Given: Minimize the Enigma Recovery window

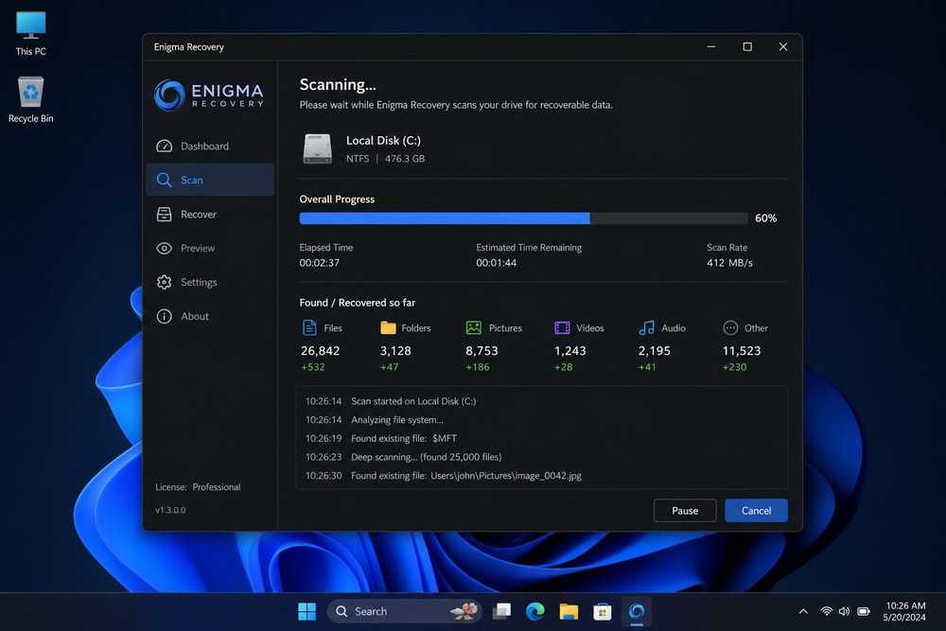Looking at the screenshot, I should click(711, 46).
